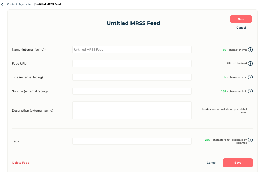Viewport: 262px width, 172px height.
Task: Go back using the left chevron arrow
Action: pyautogui.click(x=2, y=4)
